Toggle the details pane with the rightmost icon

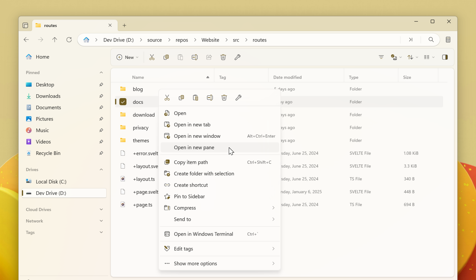point(445,57)
